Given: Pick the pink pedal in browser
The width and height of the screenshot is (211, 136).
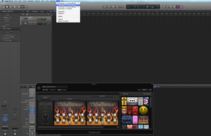Looking at the screenshot, I should point(135,120).
